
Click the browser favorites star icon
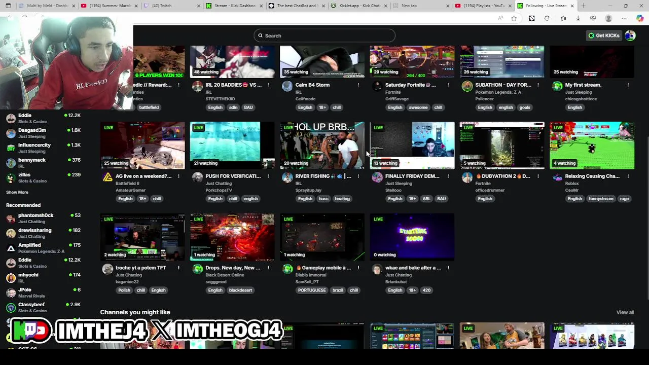(x=514, y=18)
